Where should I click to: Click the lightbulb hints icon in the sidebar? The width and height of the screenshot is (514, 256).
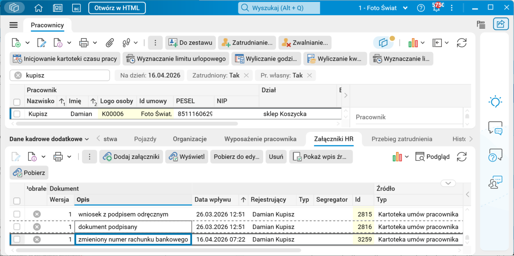coord(496,102)
